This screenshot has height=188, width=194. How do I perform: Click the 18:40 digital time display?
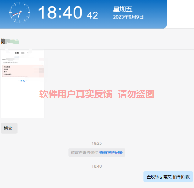(60, 13)
